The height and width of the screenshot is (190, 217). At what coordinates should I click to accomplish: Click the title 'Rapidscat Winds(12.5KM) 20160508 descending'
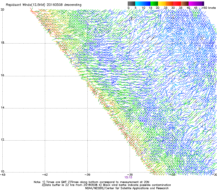[x=44, y=5]
